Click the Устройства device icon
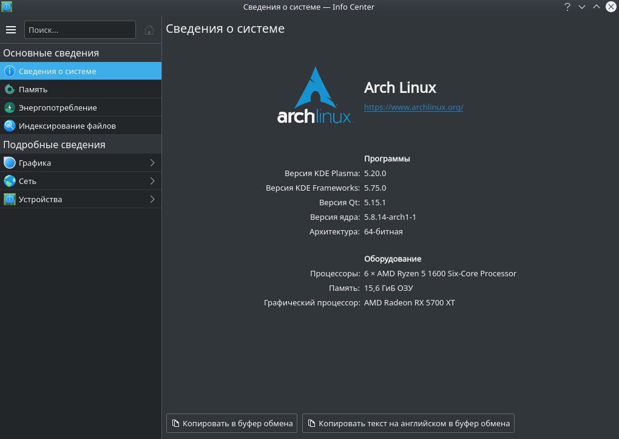The width and height of the screenshot is (619, 439). tap(10, 199)
